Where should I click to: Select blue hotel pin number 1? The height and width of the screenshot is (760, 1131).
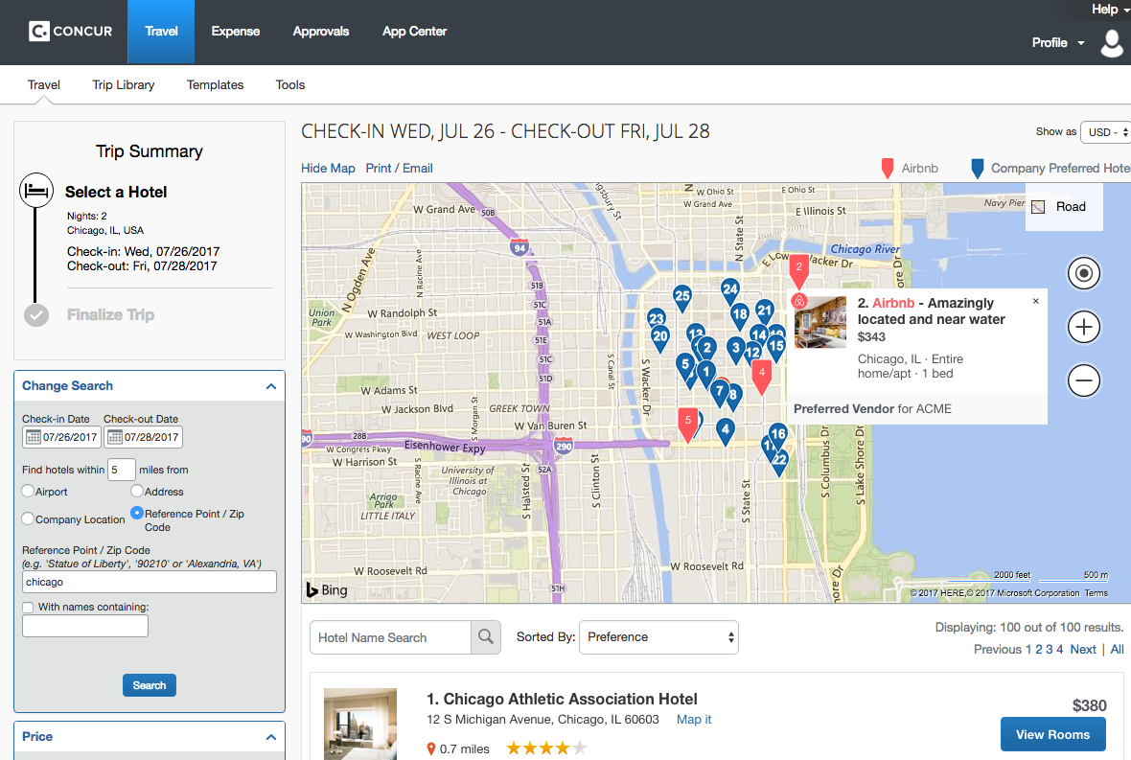[x=707, y=374]
